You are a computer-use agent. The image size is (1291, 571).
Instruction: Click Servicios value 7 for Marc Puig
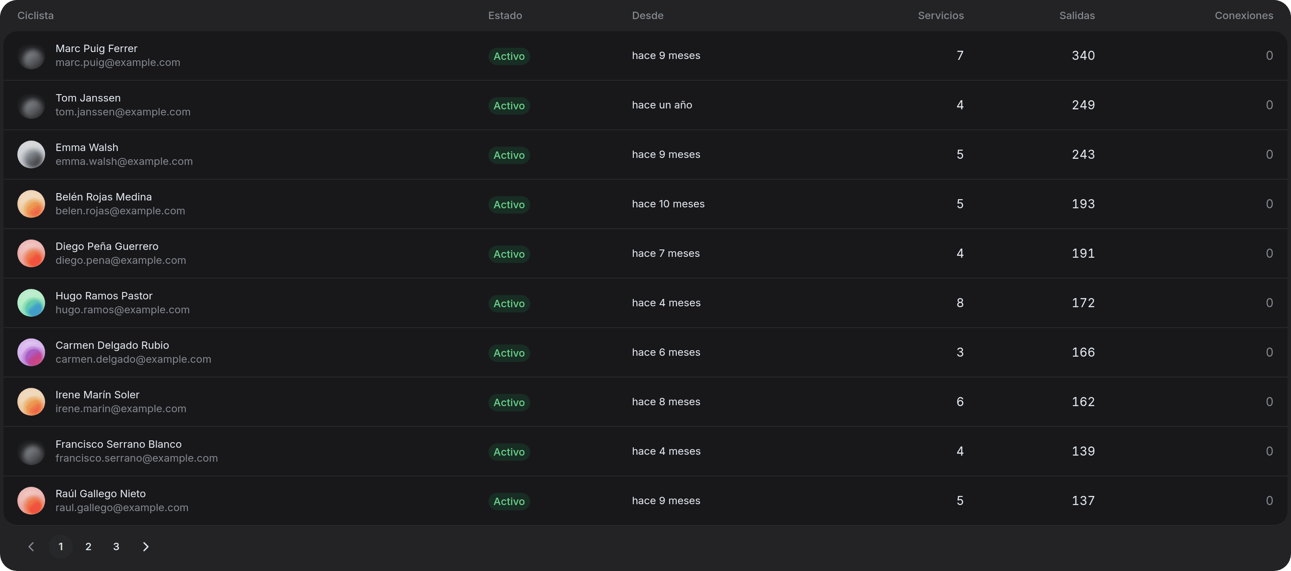coord(960,56)
